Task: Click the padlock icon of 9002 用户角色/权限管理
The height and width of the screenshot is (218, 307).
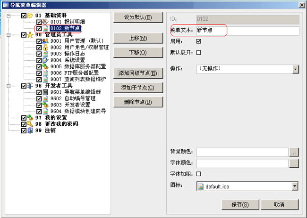Action: click(x=45, y=48)
